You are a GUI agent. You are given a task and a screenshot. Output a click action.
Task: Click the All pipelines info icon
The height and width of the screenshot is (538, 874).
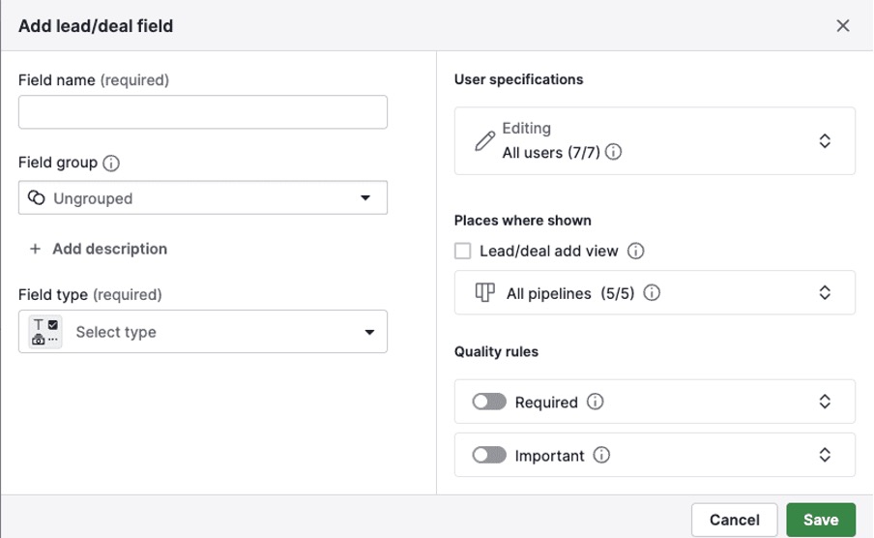click(x=653, y=293)
